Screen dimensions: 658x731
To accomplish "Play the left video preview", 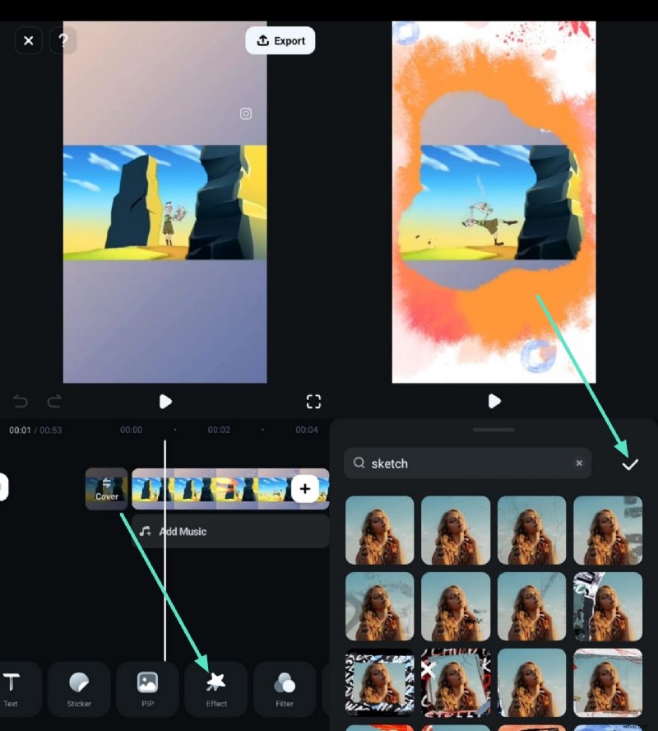I will [x=165, y=401].
